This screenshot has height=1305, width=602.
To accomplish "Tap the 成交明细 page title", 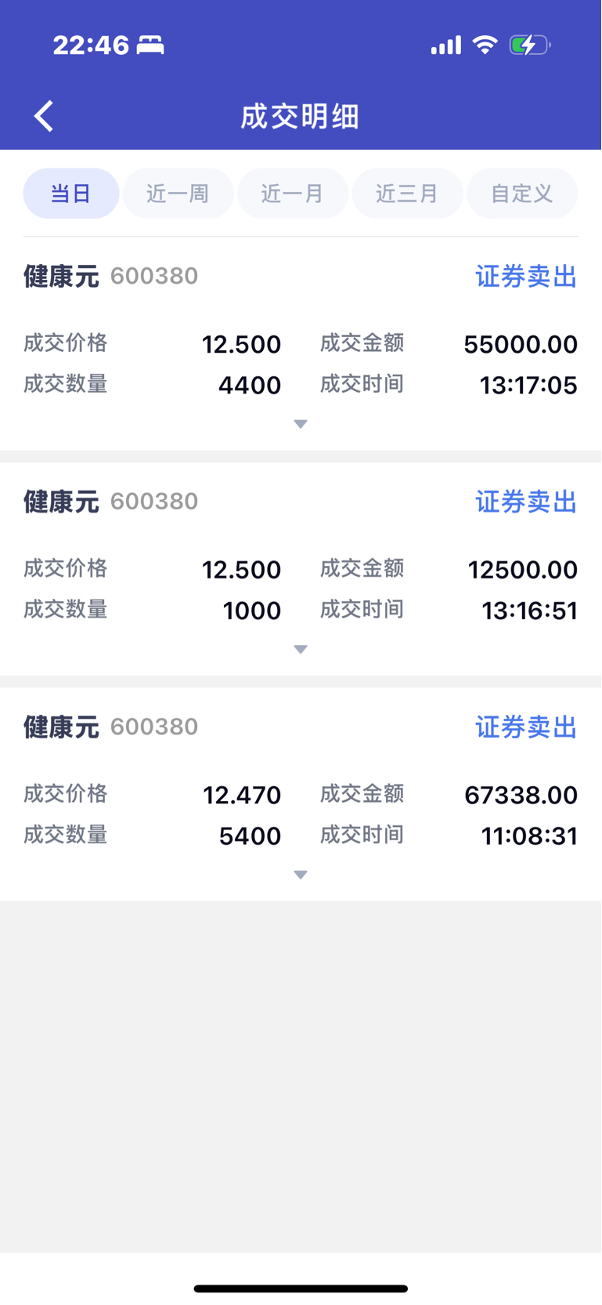I will coord(300,117).
